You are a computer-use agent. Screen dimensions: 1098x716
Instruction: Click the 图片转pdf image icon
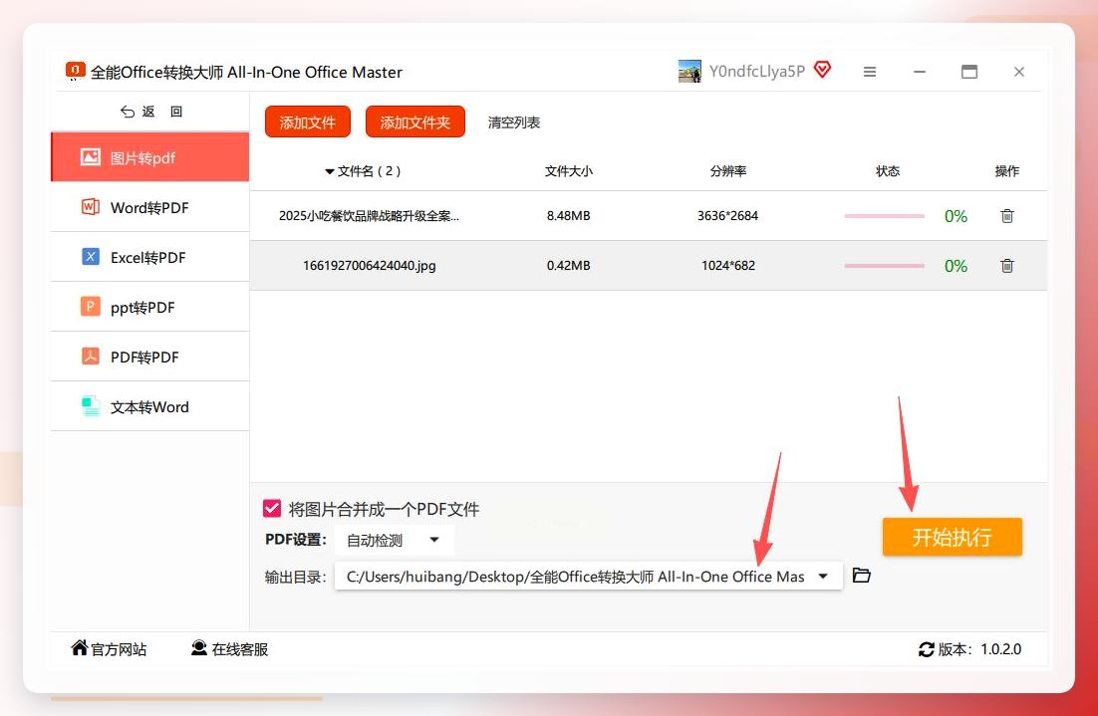click(91, 156)
